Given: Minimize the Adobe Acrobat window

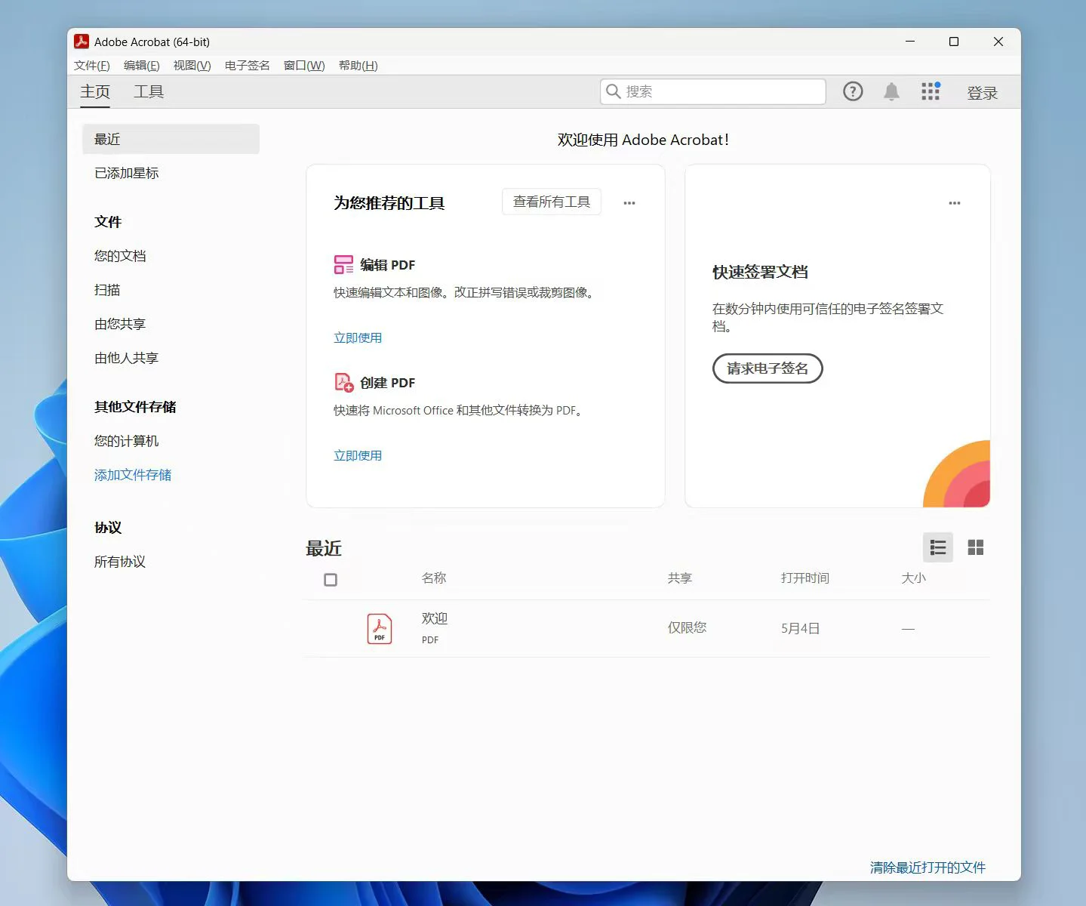Looking at the screenshot, I should (x=910, y=42).
